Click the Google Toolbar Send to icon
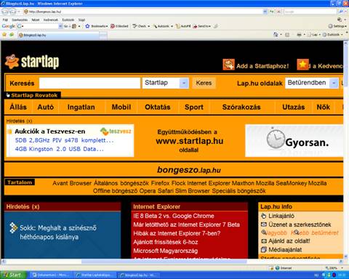This screenshot has width=349, height=279. tap(195, 26)
